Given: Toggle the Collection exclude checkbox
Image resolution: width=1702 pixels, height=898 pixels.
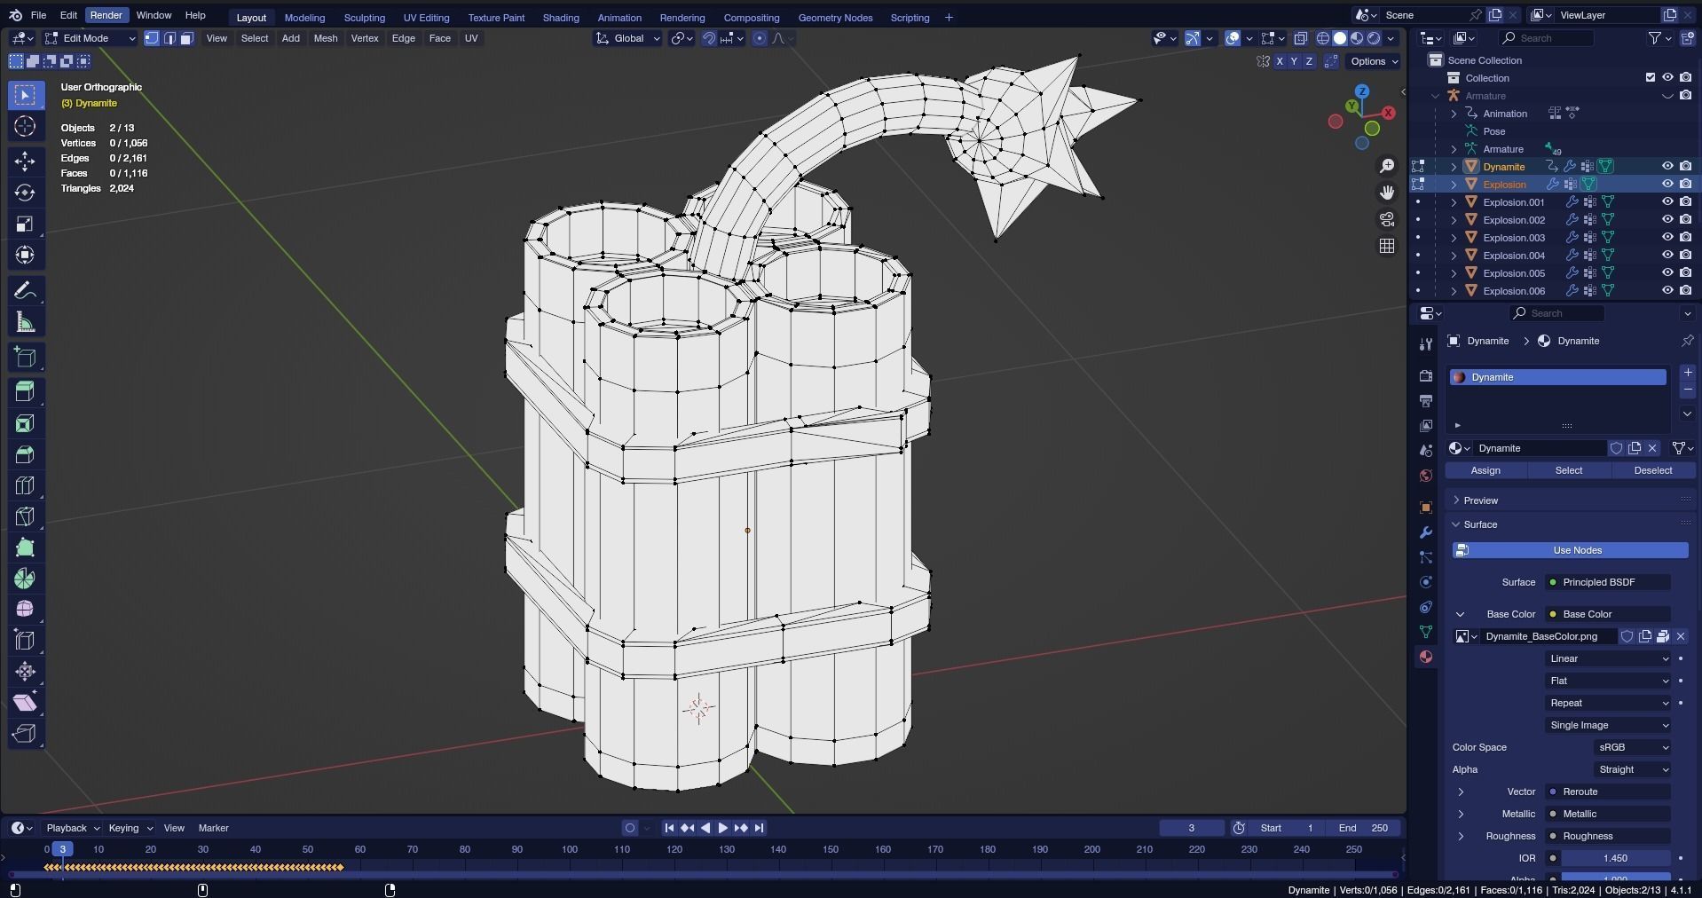Looking at the screenshot, I should tap(1651, 77).
